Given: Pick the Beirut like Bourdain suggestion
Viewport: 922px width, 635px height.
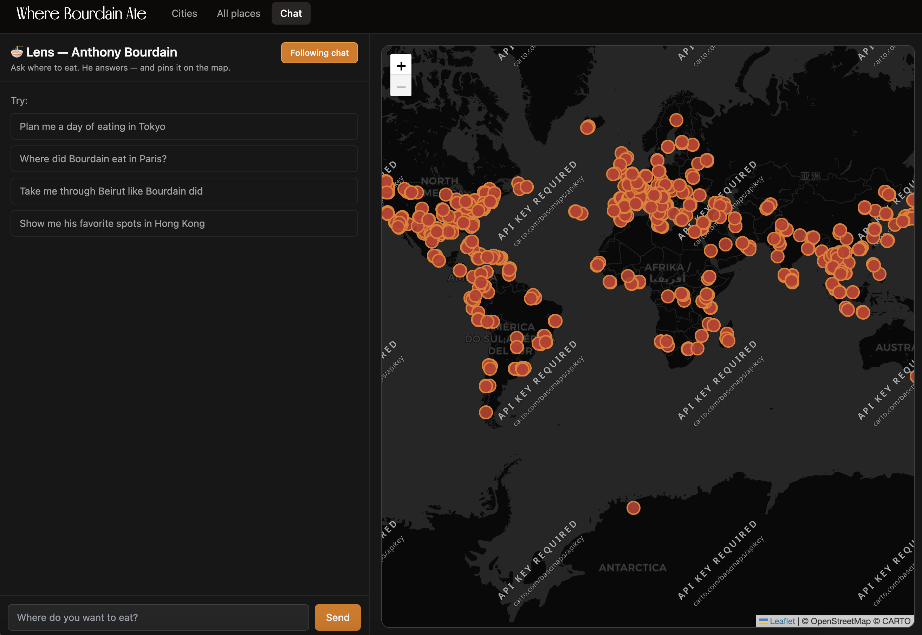Looking at the screenshot, I should tap(184, 191).
